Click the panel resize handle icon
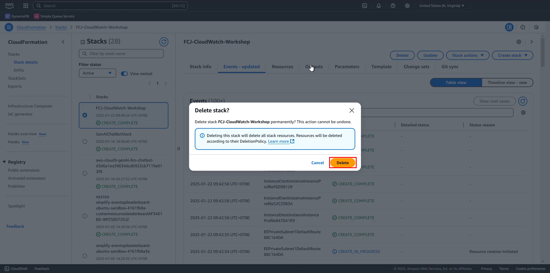Image resolution: width=550 pixels, height=273 pixels. [x=178, y=149]
